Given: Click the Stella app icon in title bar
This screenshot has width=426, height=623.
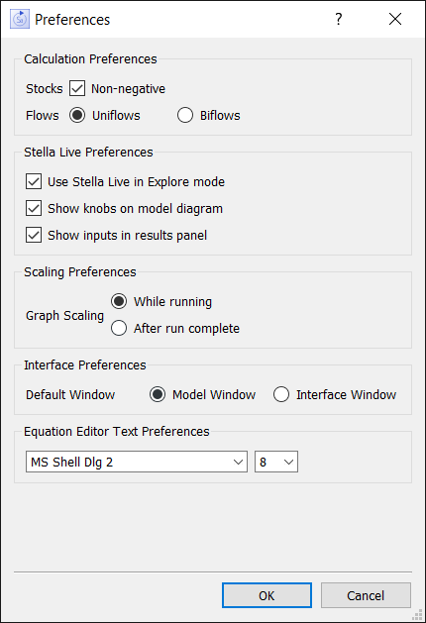Looking at the screenshot, I should [20, 19].
